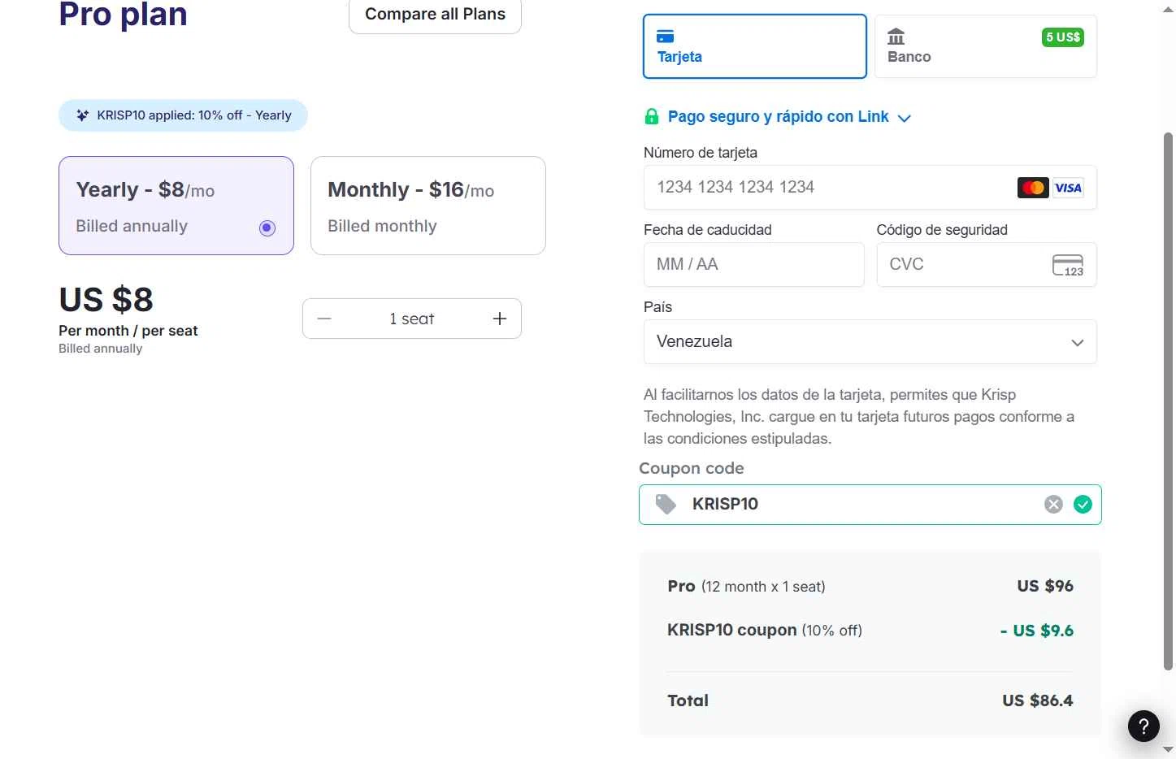Choose the Monthly - $16/mo plan card

point(428,206)
